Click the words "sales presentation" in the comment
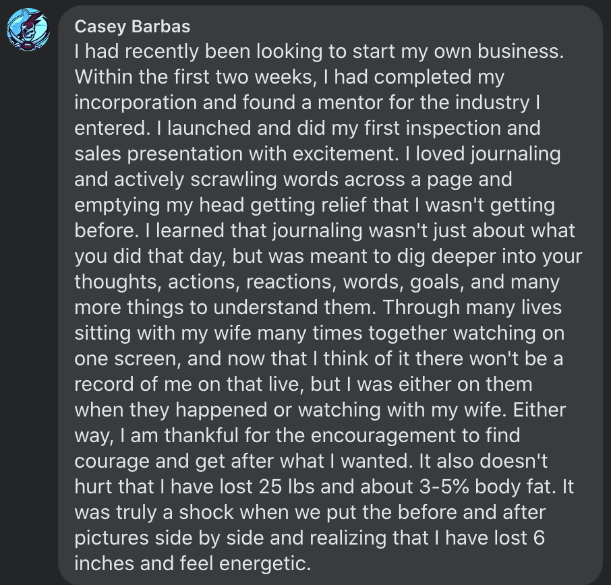This screenshot has height=585, width=611. (x=158, y=154)
